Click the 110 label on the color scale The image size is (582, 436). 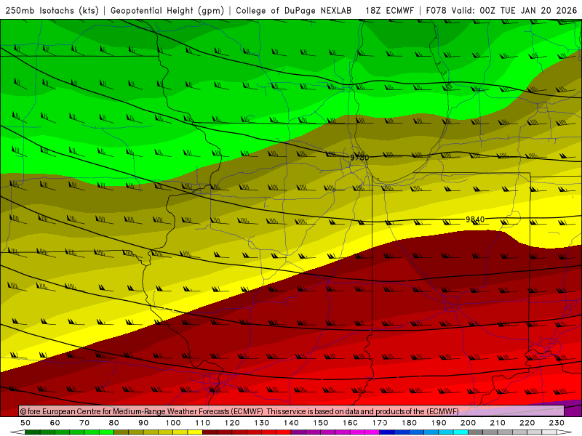pos(203,423)
